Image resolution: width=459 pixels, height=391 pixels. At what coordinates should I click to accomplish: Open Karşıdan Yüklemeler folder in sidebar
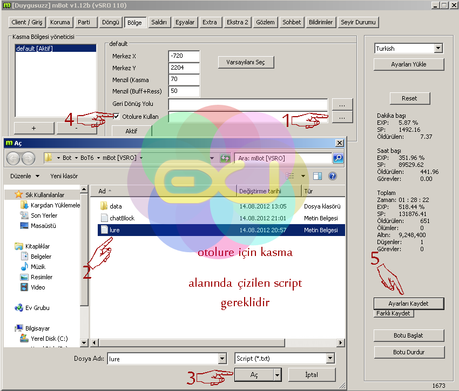tap(50, 205)
